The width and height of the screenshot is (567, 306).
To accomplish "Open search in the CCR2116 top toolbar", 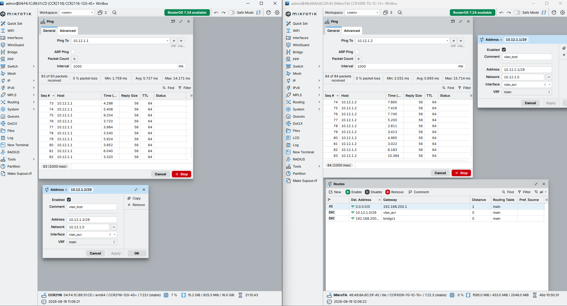I will 114,13.
